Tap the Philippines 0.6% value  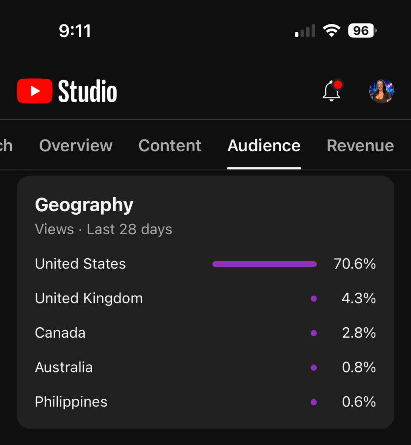coord(359,402)
